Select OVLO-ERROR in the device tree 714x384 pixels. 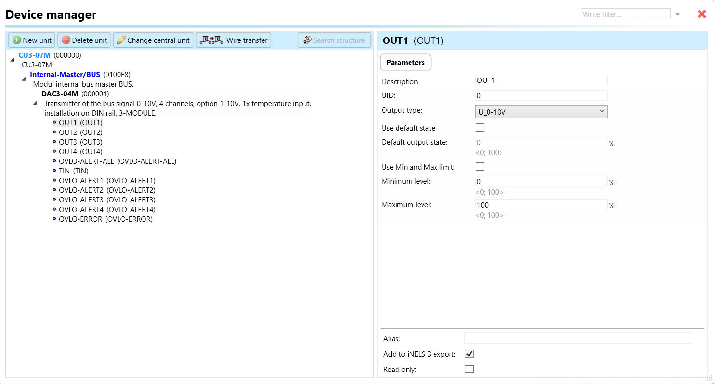click(x=106, y=219)
